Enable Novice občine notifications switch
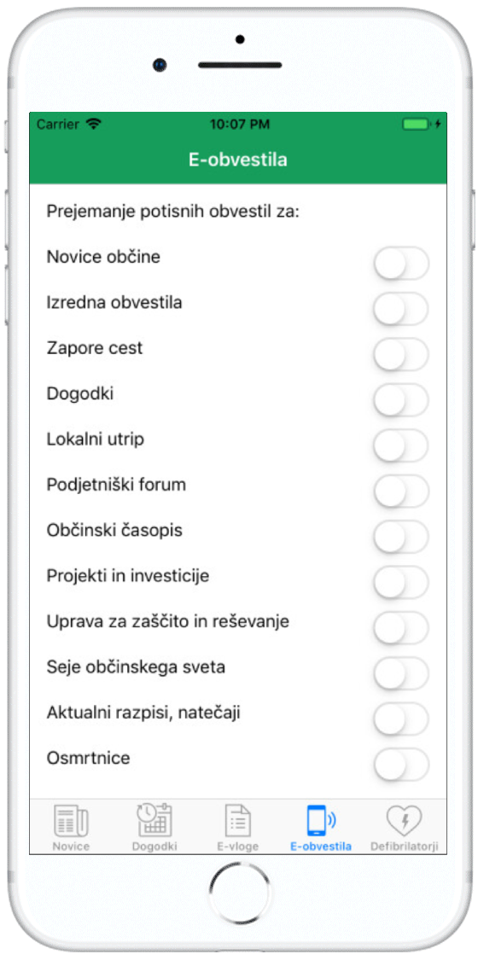The width and height of the screenshot is (478, 960). (x=401, y=264)
